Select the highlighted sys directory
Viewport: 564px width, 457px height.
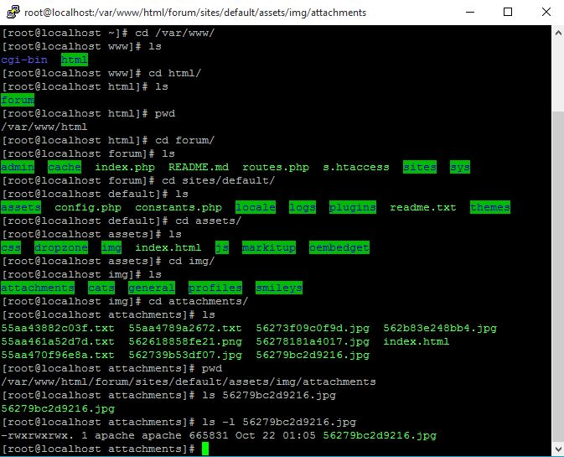click(460, 167)
